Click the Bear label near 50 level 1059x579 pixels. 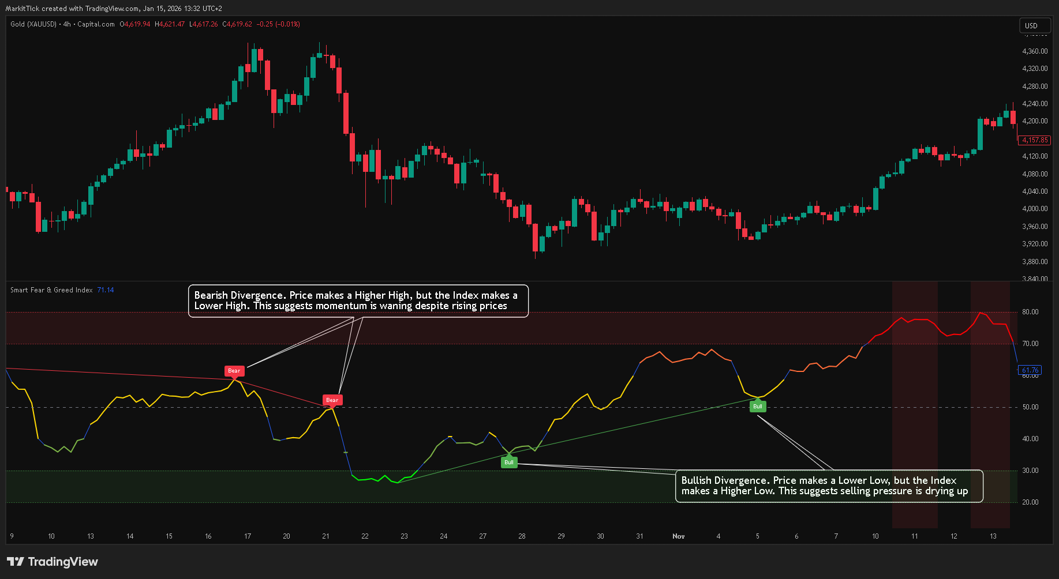(332, 400)
